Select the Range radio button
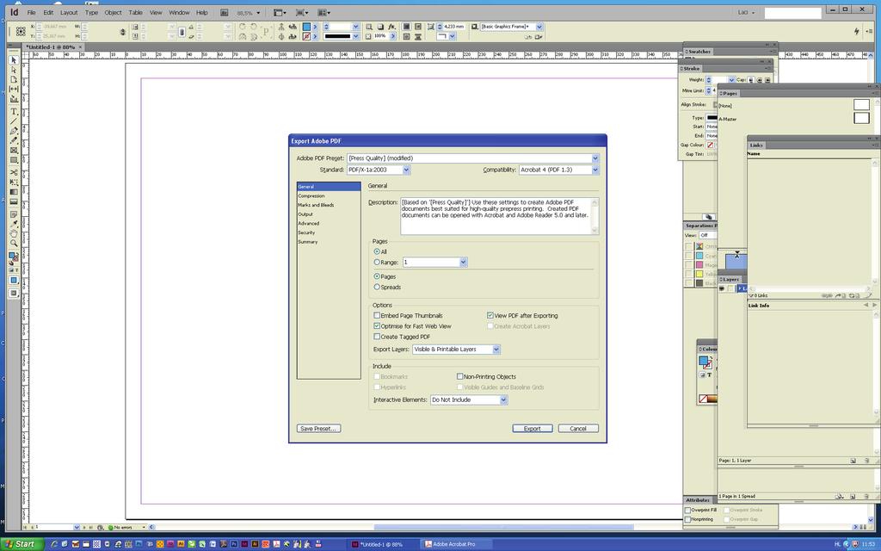This screenshot has width=881, height=551. [x=377, y=262]
